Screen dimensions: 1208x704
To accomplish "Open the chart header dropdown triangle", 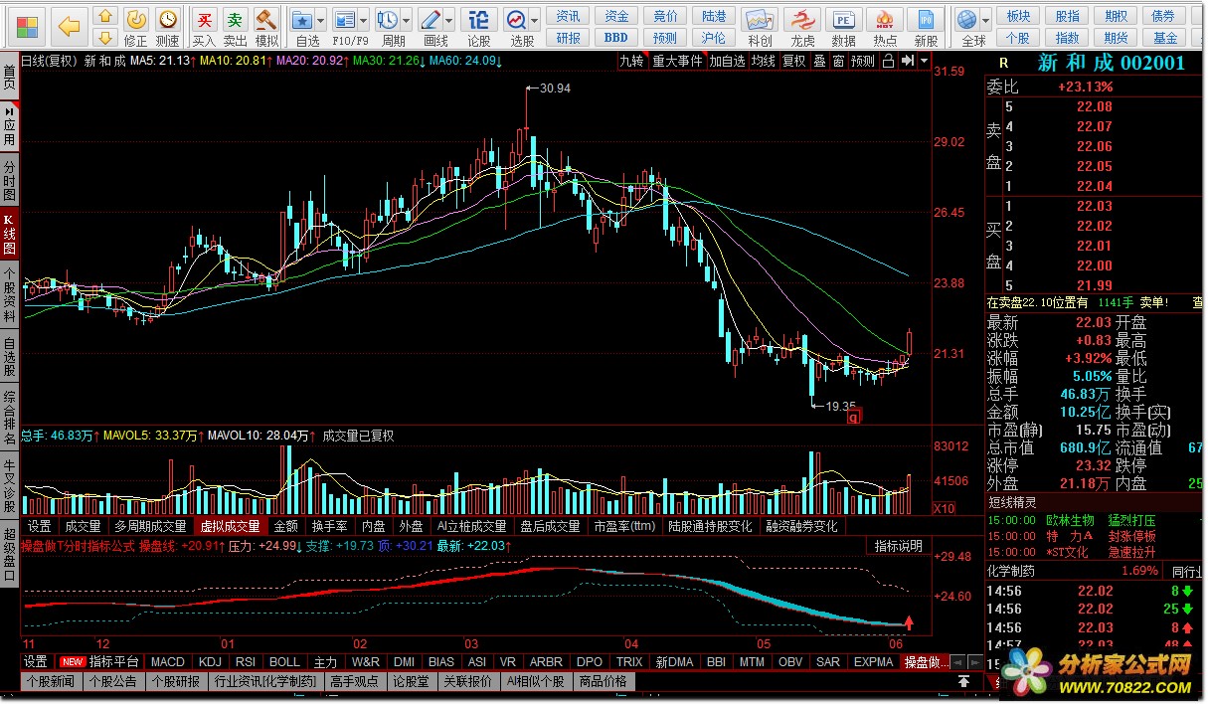I will (x=925, y=61).
